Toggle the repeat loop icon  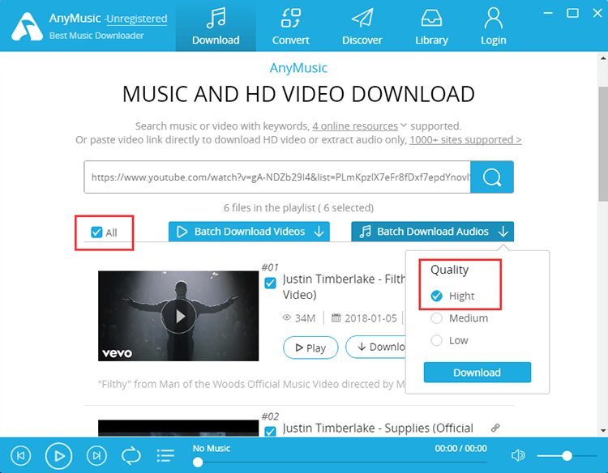point(131,456)
